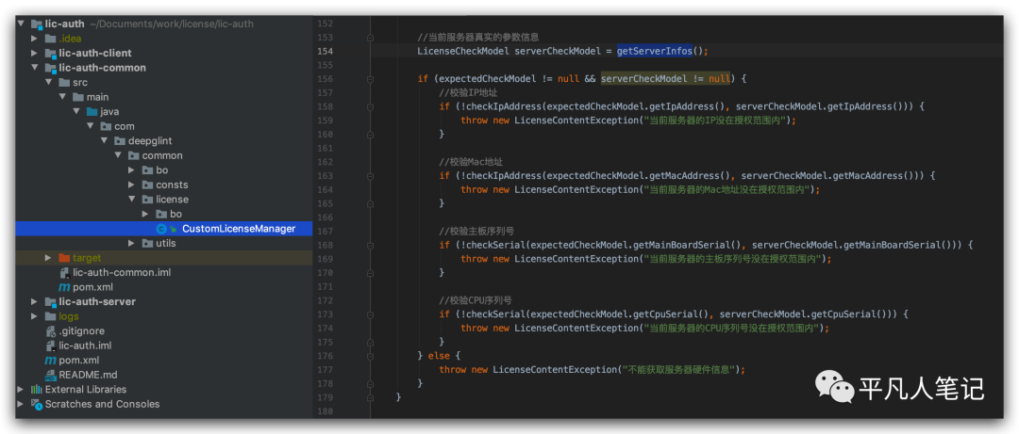Click the highlighted getServerInfos method call
Viewport: 1019px width, 434px height.
point(655,51)
